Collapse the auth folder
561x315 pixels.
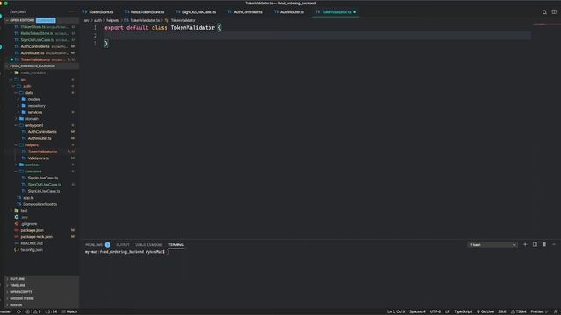(x=27, y=86)
